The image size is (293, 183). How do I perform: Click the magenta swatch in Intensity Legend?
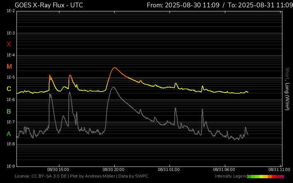tap(282, 176)
